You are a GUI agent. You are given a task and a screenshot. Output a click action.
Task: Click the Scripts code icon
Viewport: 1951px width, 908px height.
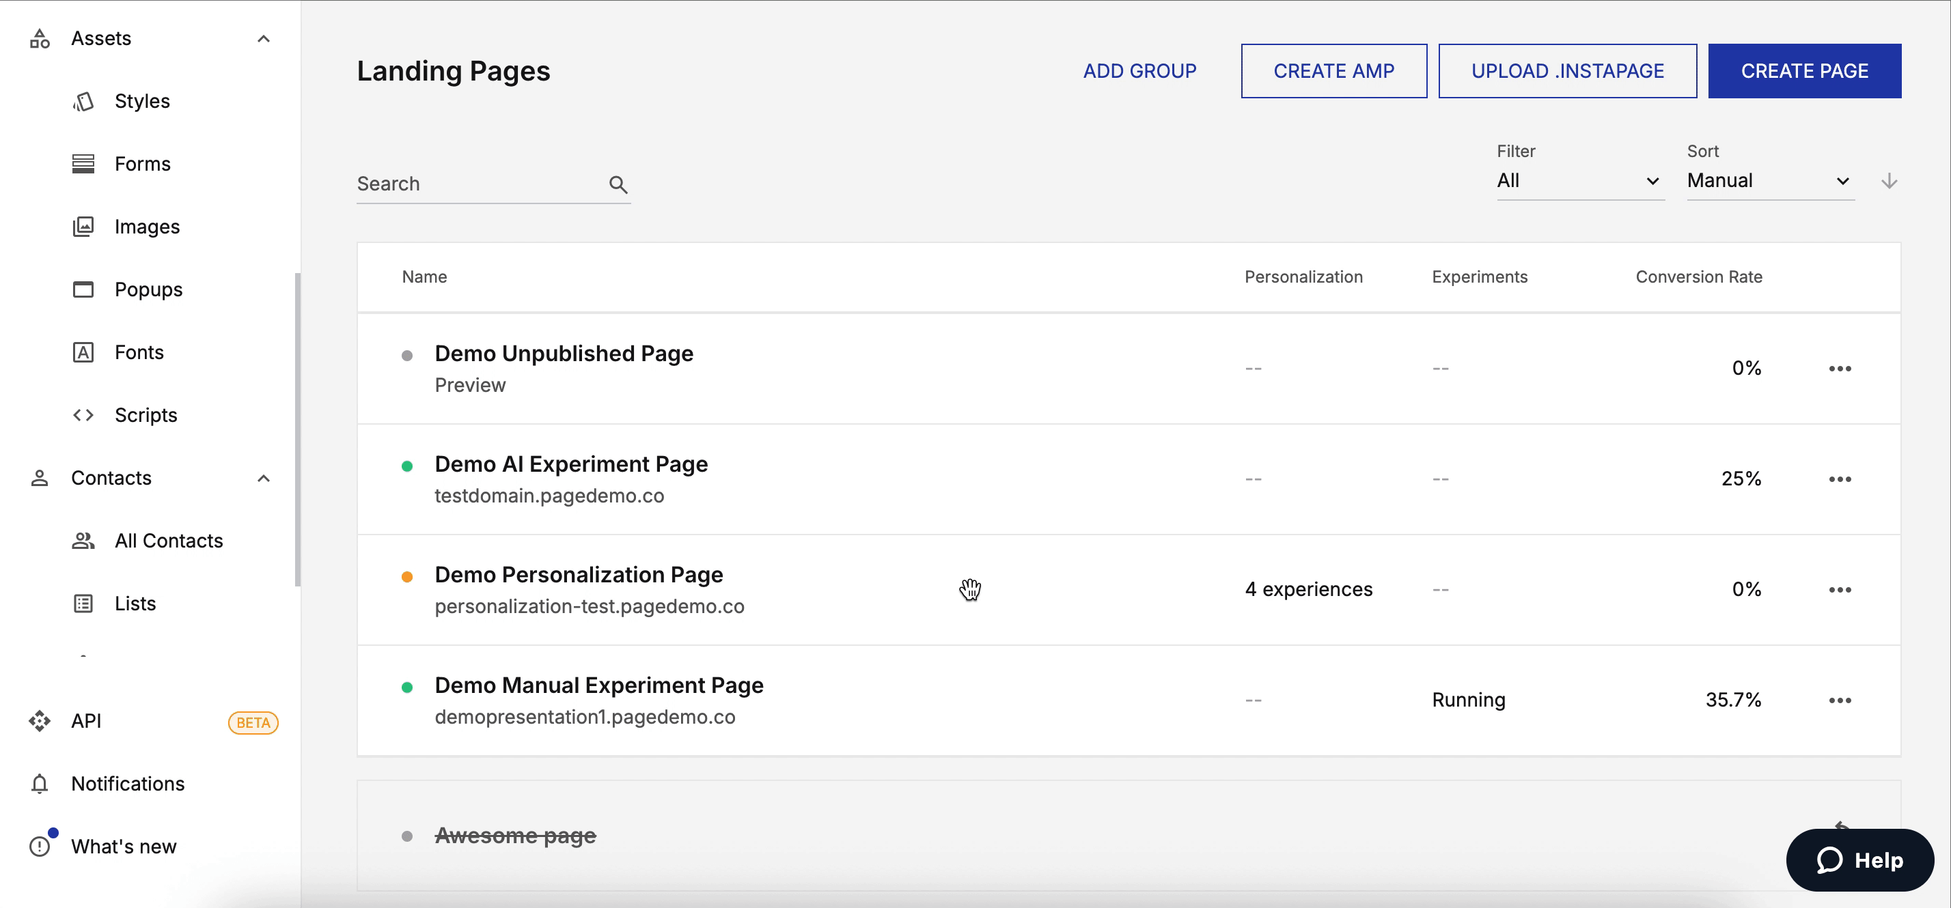tap(83, 414)
